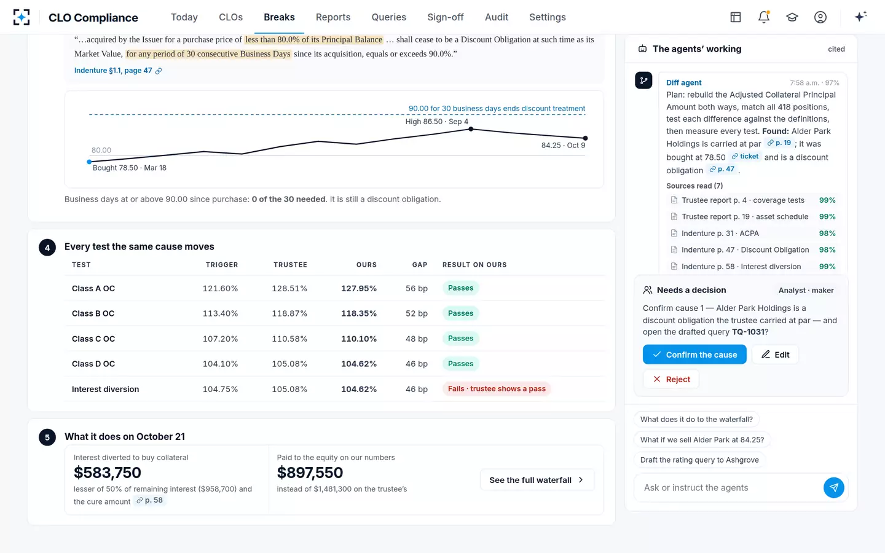Open Trustee report p. 19 asset schedule source
This screenshot has width=885, height=553.
pos(753,217)
